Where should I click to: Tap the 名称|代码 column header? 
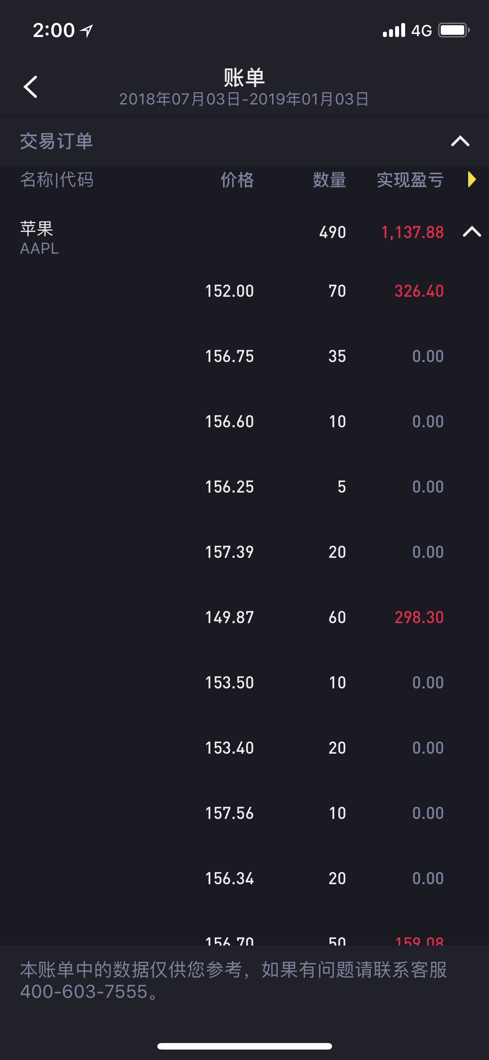tap(57, 180)
